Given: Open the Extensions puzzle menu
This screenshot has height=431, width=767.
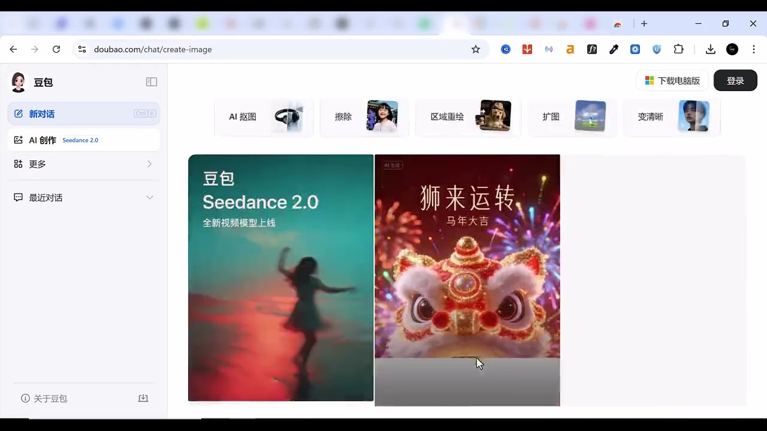Looking at the screenshot, I should [678, 49].
